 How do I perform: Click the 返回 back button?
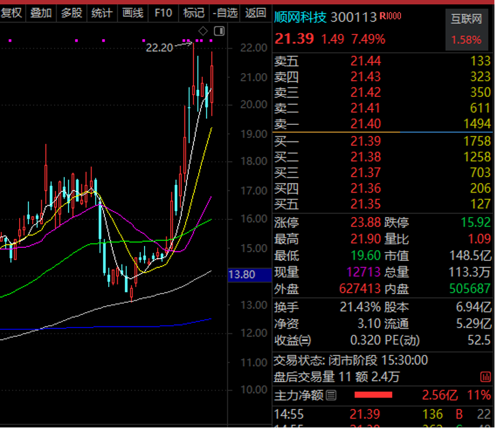(x=256, y=12)
